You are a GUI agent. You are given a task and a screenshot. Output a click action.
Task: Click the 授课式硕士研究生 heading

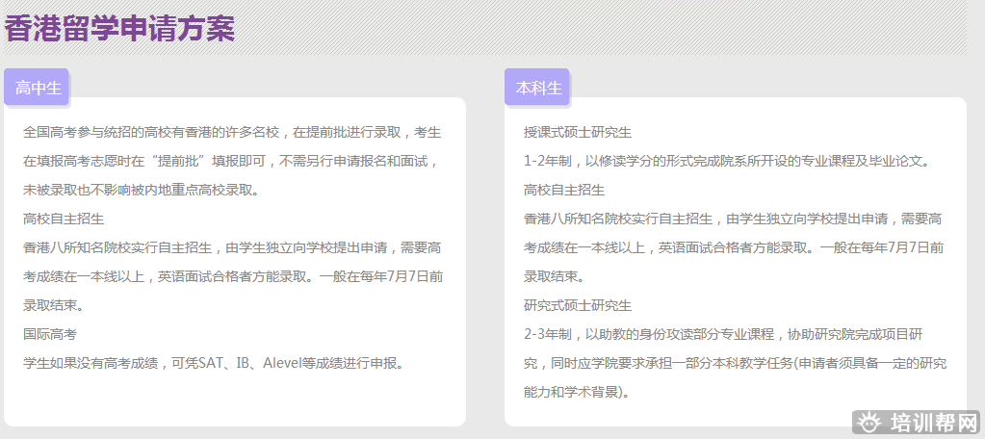point(578,132)
